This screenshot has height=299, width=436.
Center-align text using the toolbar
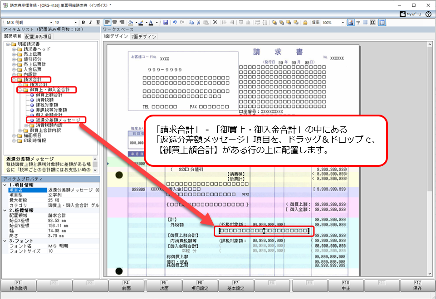coord(115,22)
